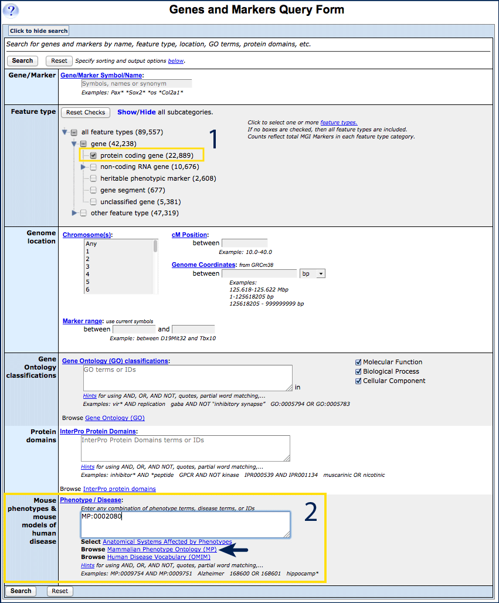Disable the Molecular Function checkbox
This screenshot has height=603, width=499.
pyautogui.click(x=358, y=362)
